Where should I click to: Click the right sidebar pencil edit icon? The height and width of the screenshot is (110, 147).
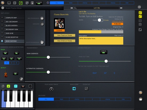point(140,30)
